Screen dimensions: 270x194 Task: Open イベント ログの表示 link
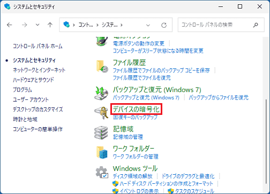pyautogui.click(x=139, y=191)
